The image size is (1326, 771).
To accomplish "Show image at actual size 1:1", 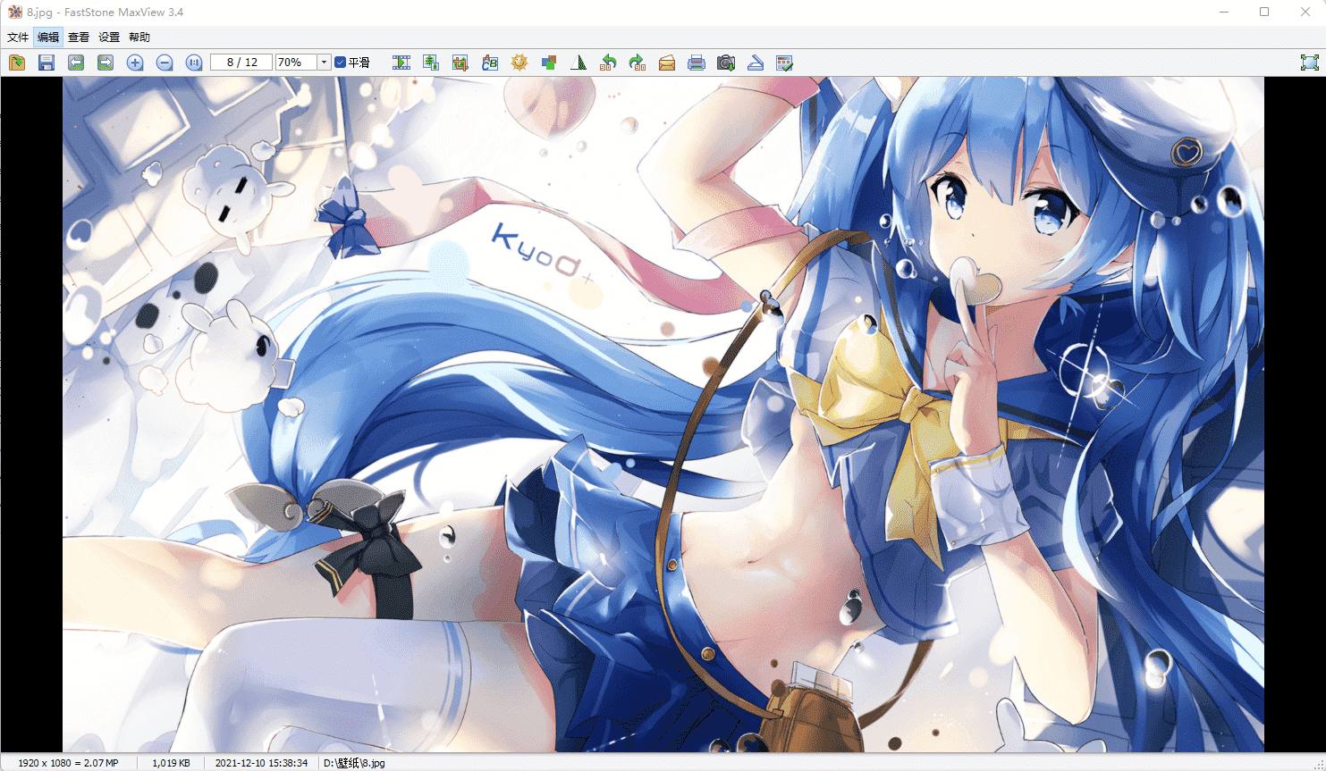I will (x=194, y=63).
